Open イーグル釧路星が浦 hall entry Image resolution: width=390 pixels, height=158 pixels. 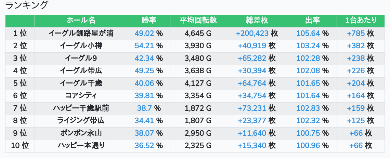(81, 33)
